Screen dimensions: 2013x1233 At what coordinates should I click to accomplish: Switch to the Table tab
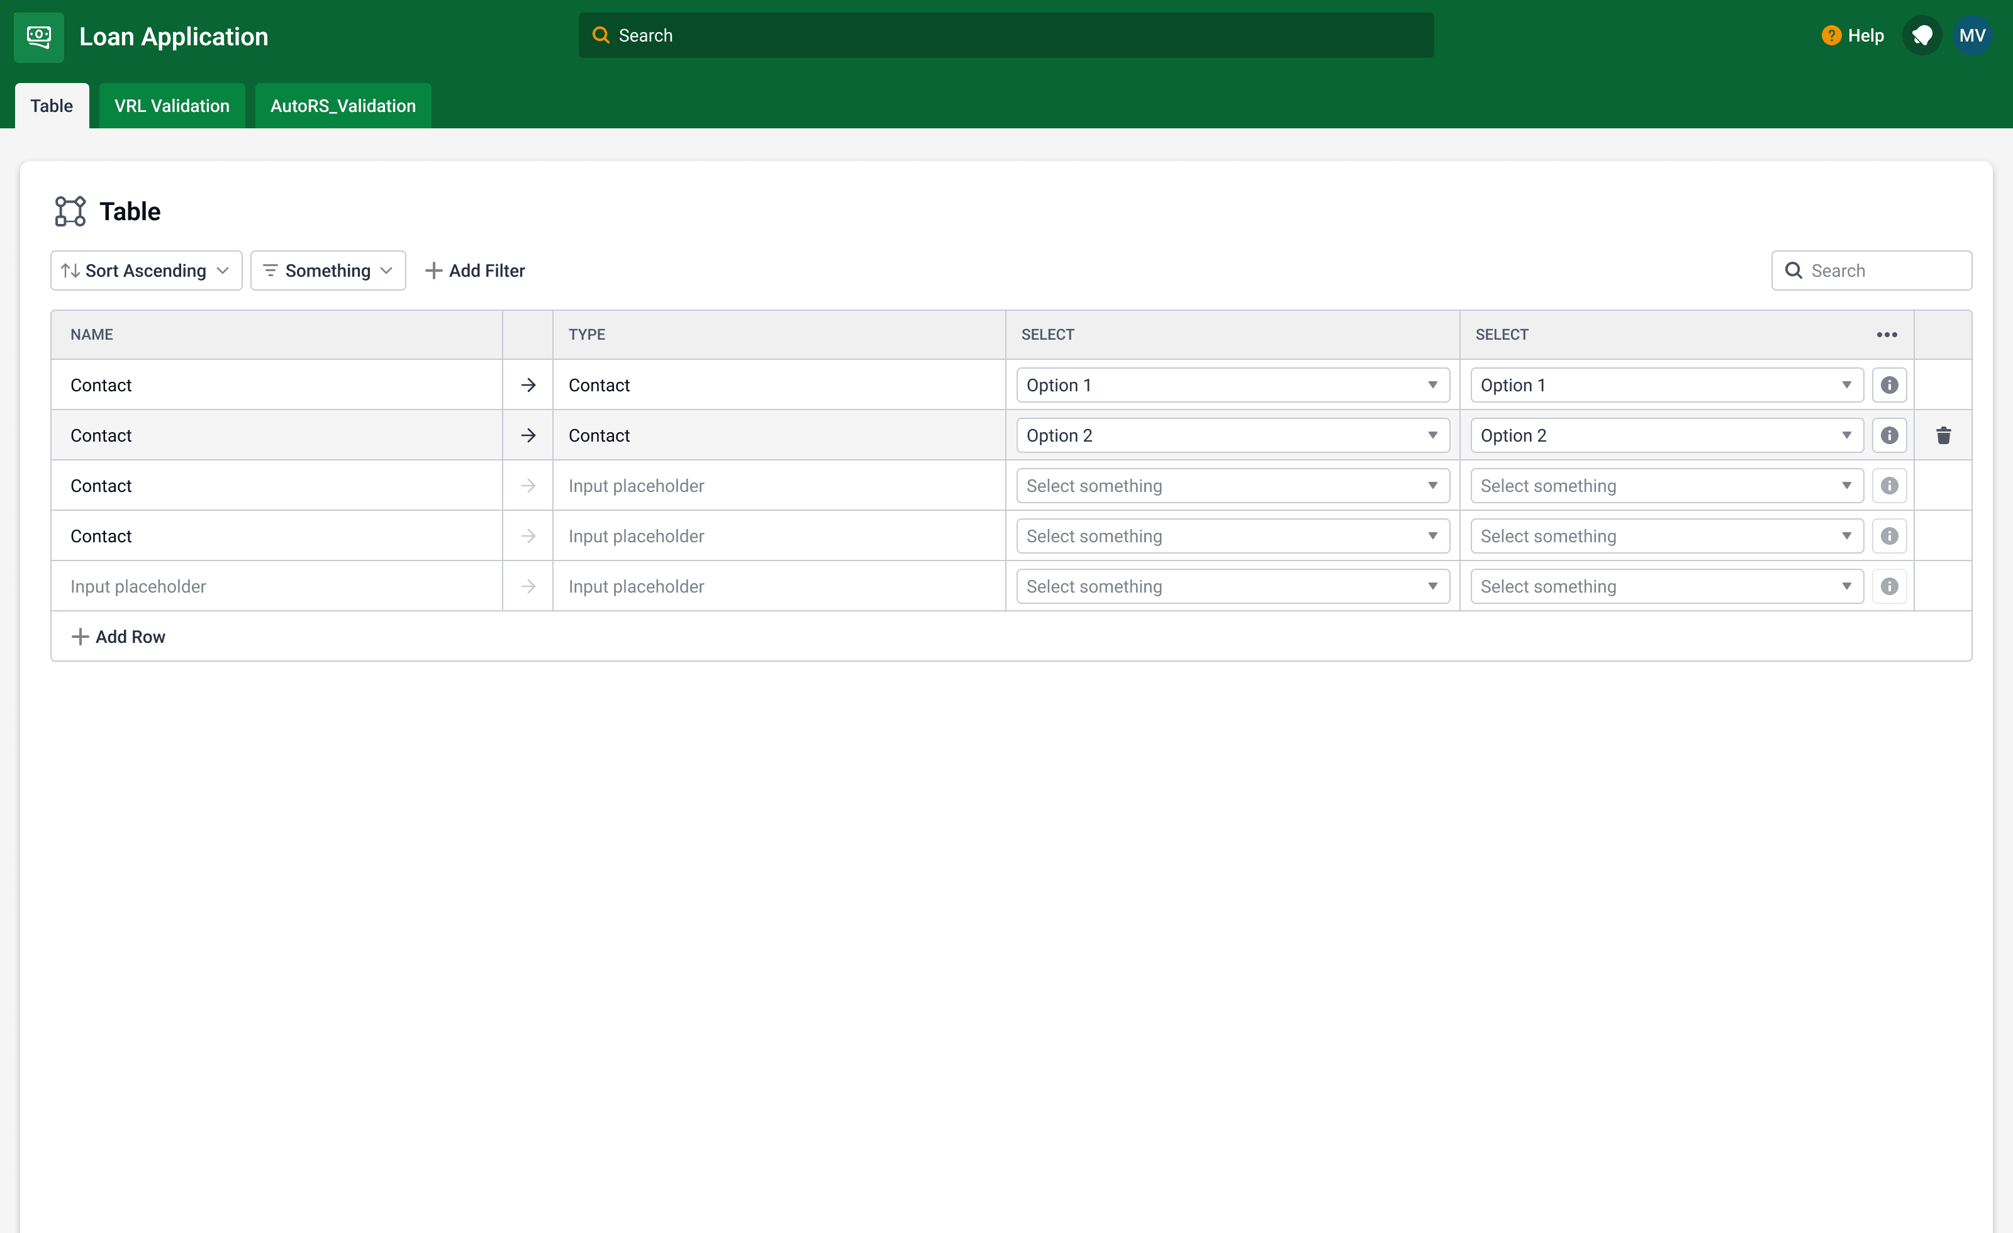(52, 106)
